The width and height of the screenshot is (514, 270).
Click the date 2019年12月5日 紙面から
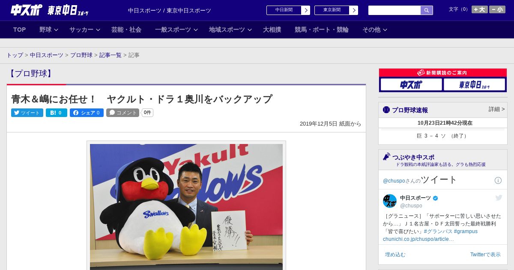click(x=330, y=124)
